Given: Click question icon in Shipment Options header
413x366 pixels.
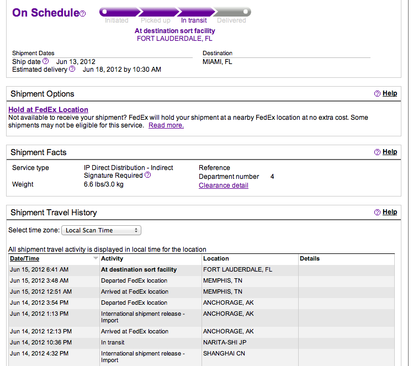Looking at the screenshot, I should [x=377, y=93].
